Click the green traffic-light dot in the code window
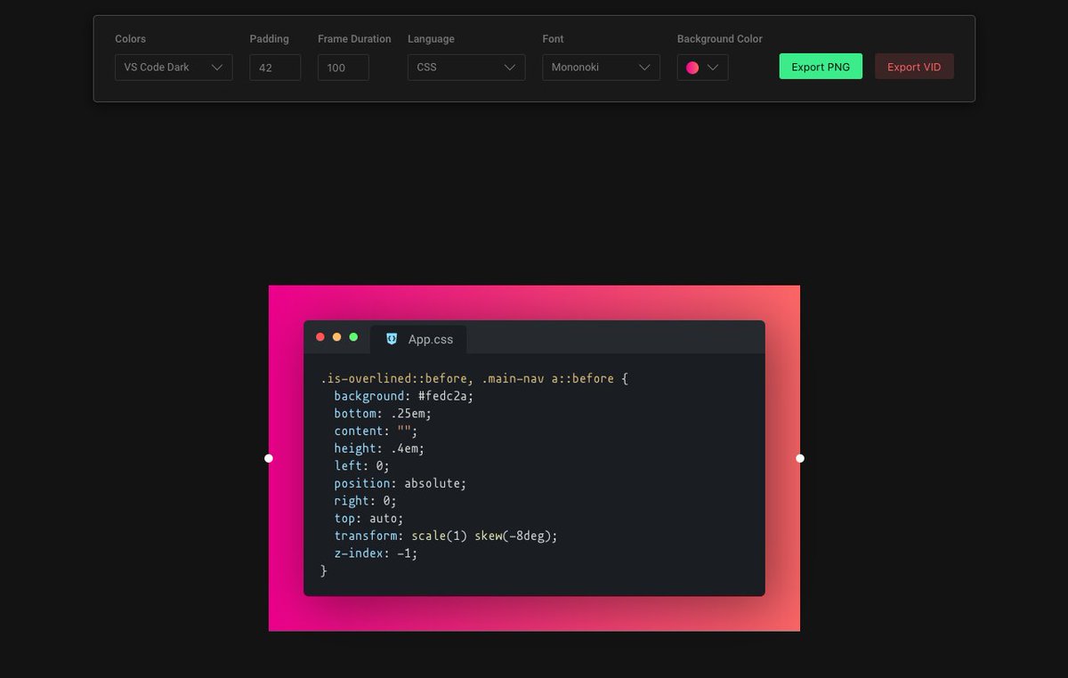1068x678 pixels. (x=353, y=336)
